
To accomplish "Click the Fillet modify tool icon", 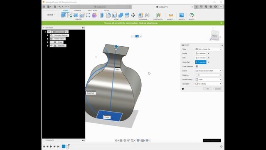I will coord(108,15).
